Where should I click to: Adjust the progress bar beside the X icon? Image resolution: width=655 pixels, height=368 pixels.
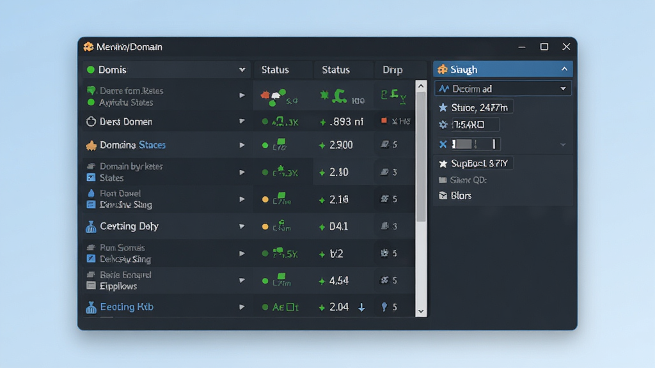(x=475, y=144)
